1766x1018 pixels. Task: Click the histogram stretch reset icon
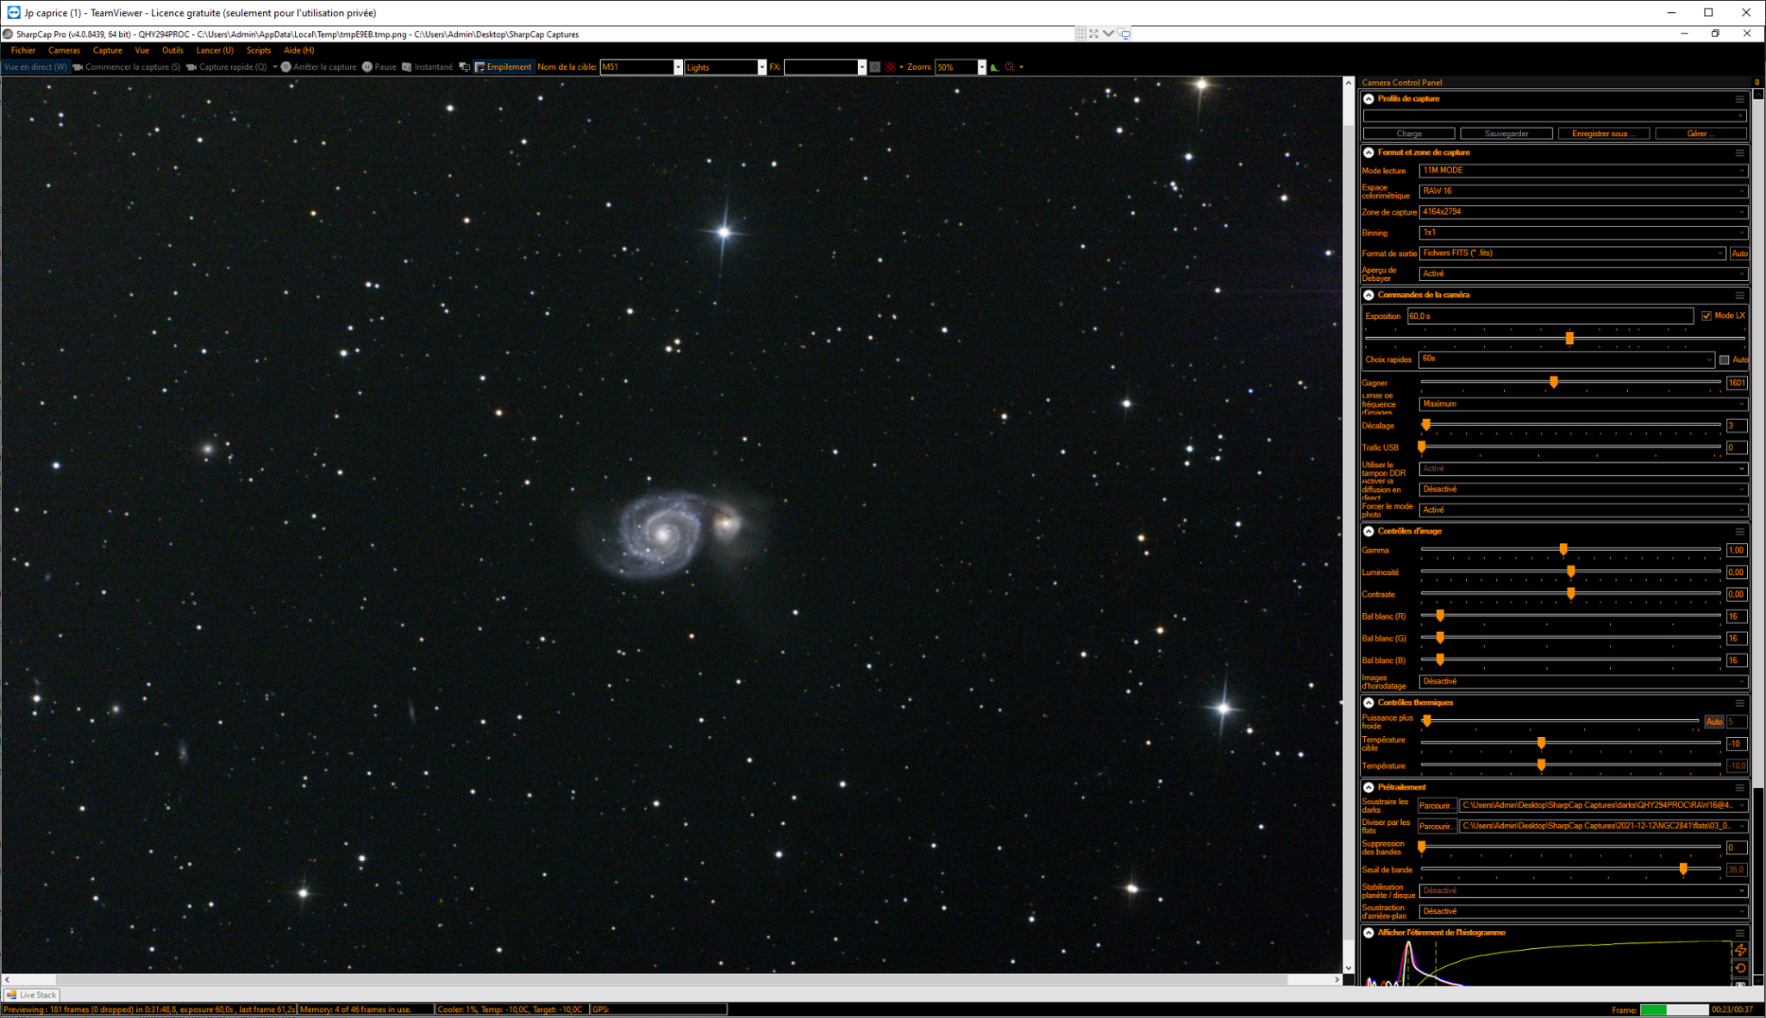(x=1740, y=968)
